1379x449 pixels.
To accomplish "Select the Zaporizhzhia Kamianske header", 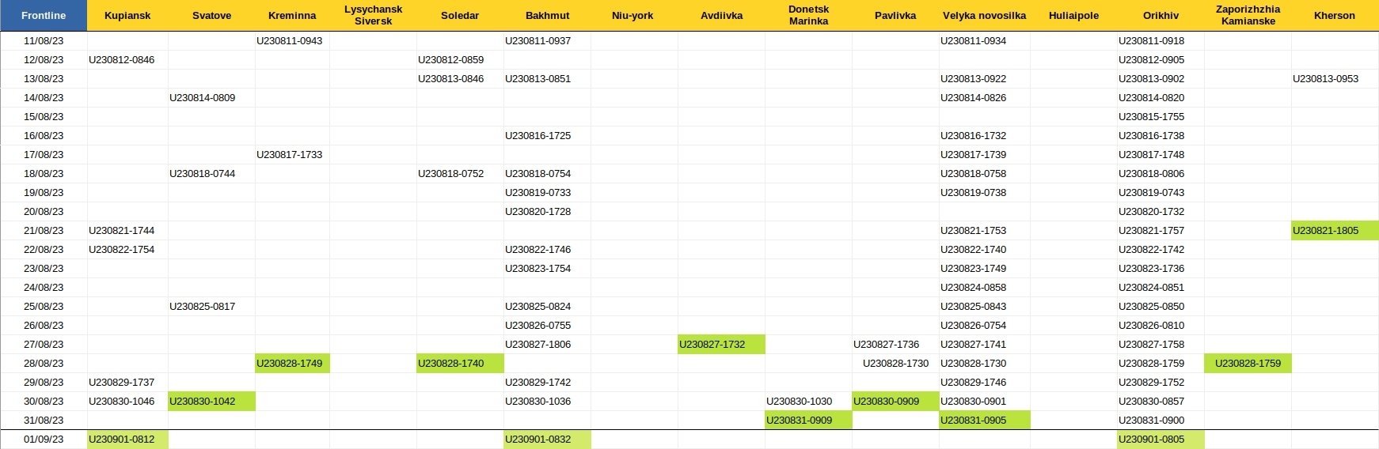I will click(x=1248, y=16).
